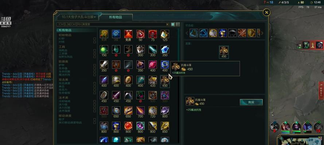The height and width of the screenshot is (145, 324).
Task: Pick the green Rejuvenation Bead costing 150
Action: (104, 49)
